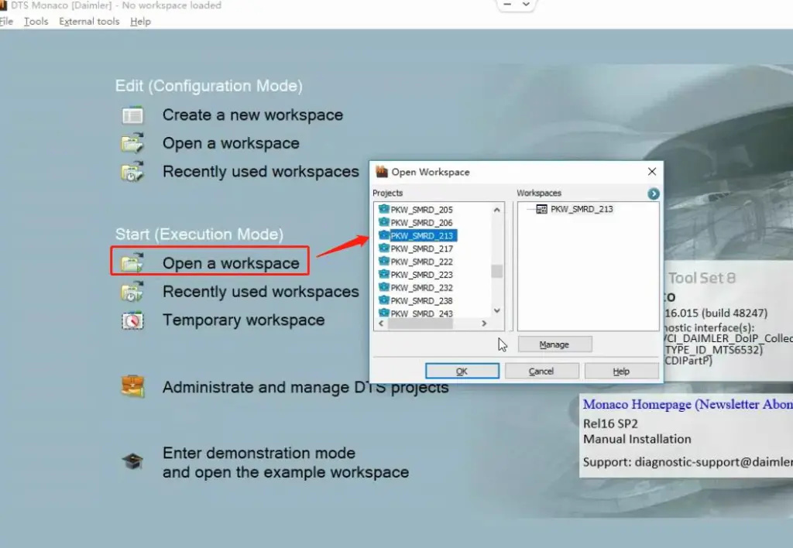Close the Open Workspace dialog with X
Viewport: 793px width, 548px height.
click(652, 171)
